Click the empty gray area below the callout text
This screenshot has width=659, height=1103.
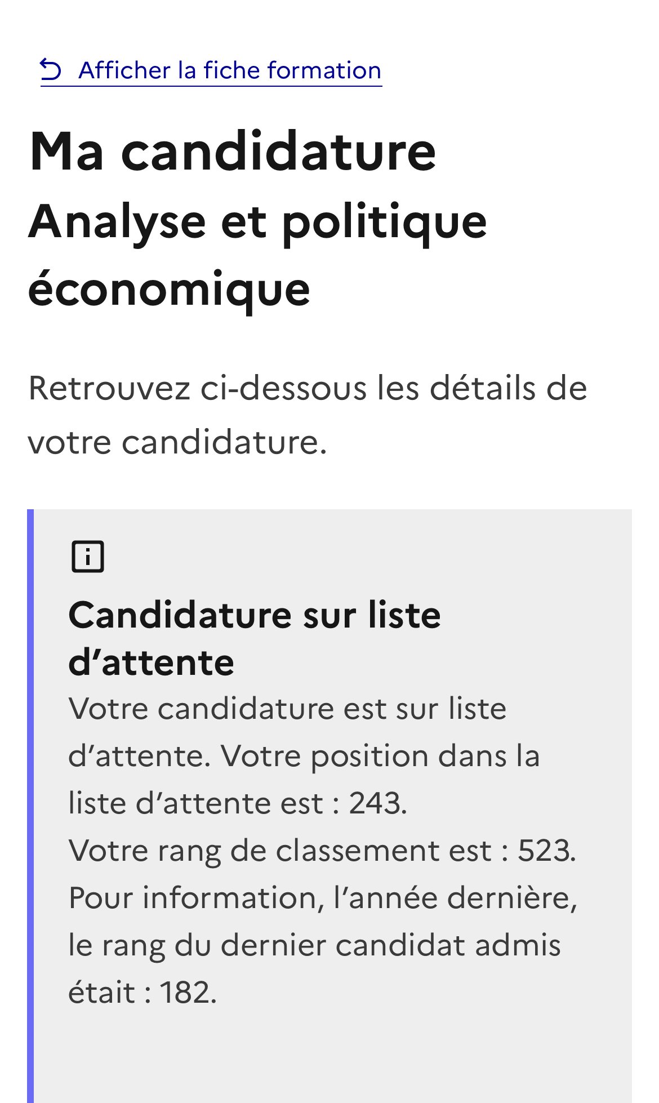[332, 1059]
